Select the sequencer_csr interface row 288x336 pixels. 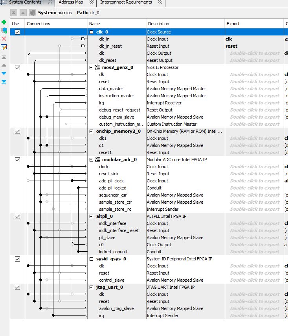point(113,195)
